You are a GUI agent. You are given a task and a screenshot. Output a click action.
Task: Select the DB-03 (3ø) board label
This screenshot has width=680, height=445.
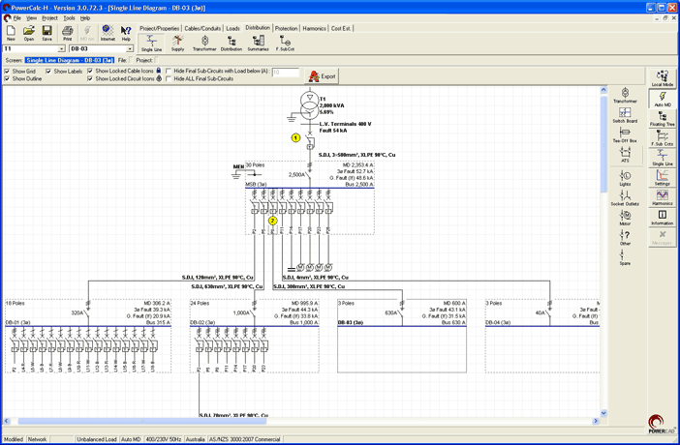(351, 322)
